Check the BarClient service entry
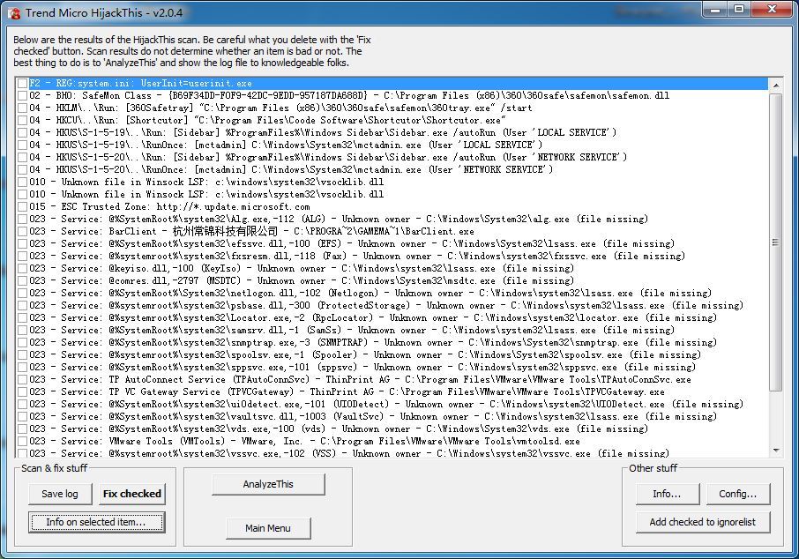 [x=21, y=231]
